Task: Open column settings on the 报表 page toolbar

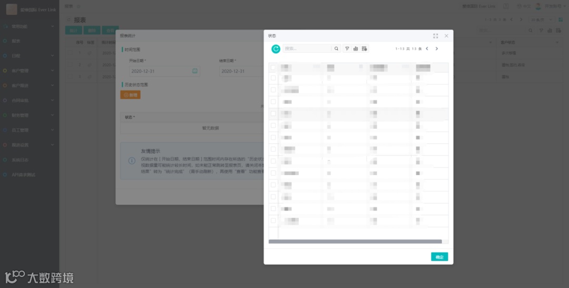Action: pos(558,31)
